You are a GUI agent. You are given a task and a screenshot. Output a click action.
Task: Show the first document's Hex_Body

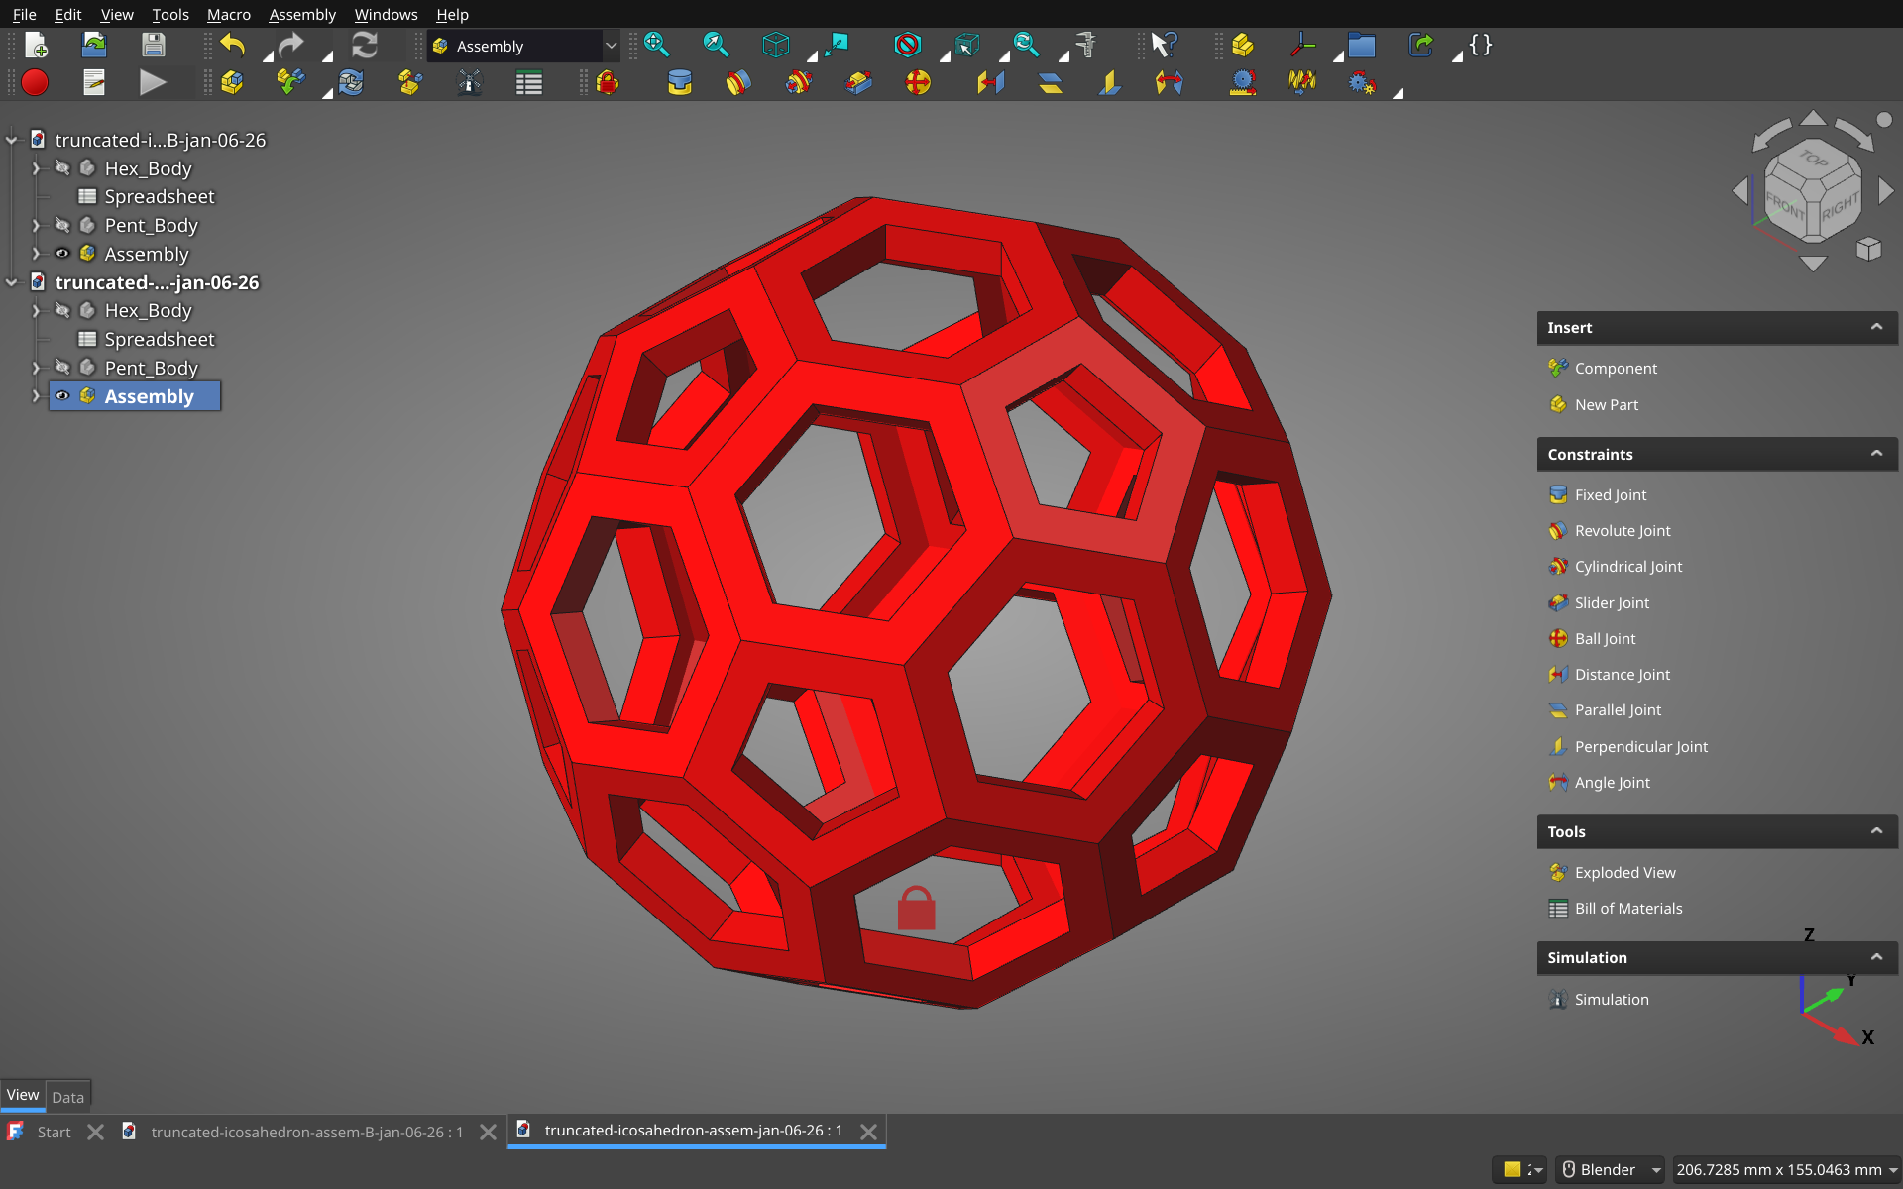pos(62,168)
